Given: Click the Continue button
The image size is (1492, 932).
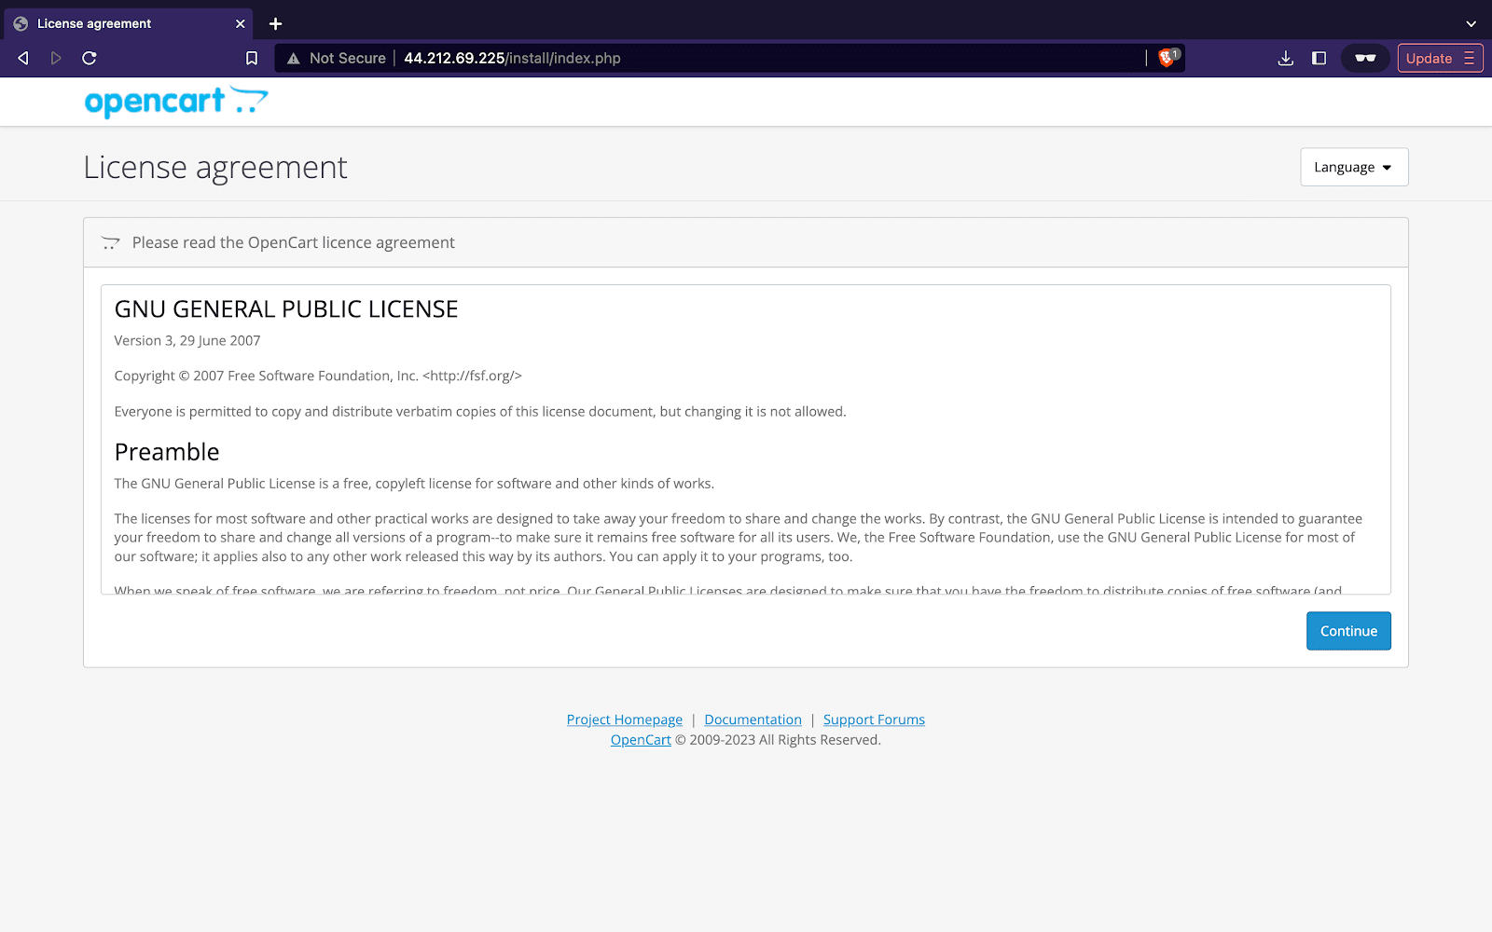Looking at the screenshot, I should (x=1348, y=631).
